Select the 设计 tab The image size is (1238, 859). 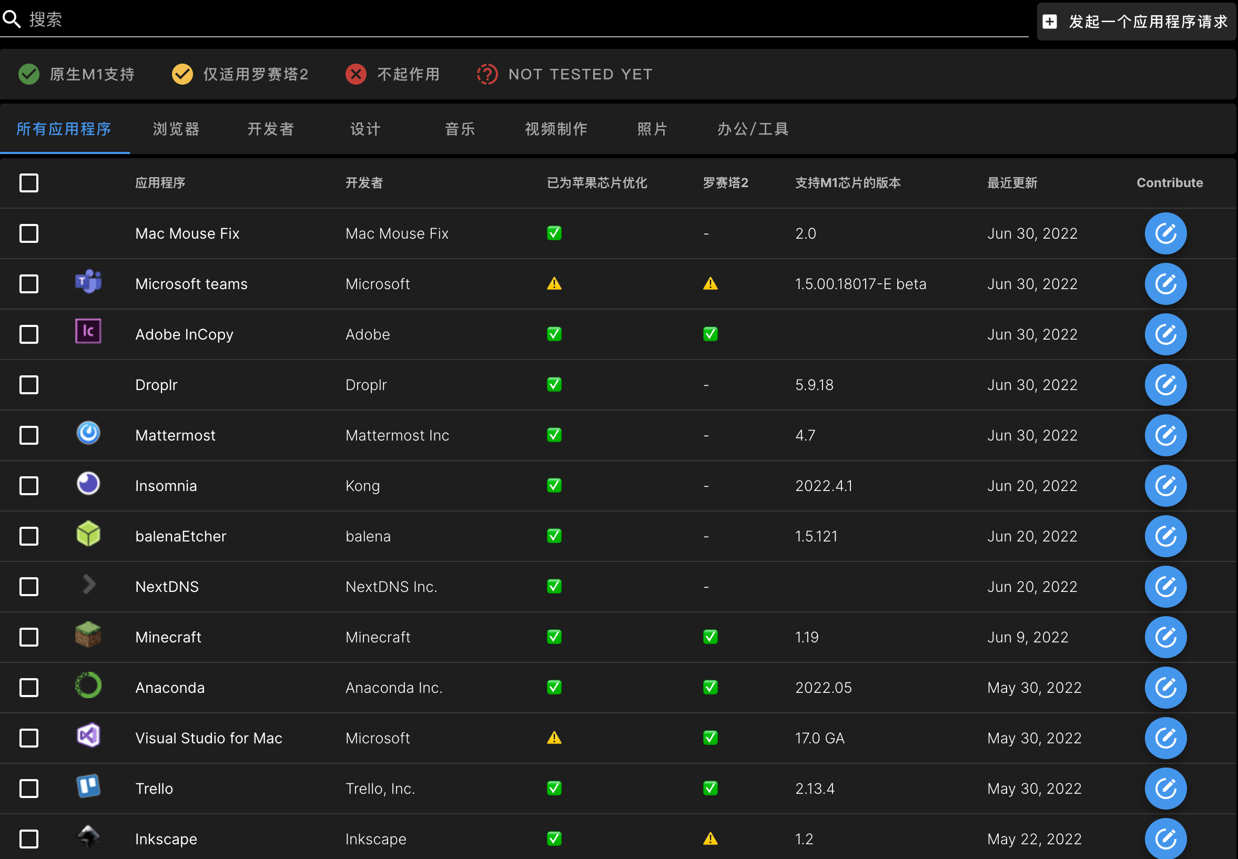(x=366, y=129)
